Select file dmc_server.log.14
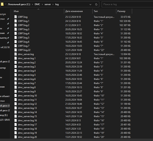153x141 pixels. pyautogui.click(x=27, y=112)
